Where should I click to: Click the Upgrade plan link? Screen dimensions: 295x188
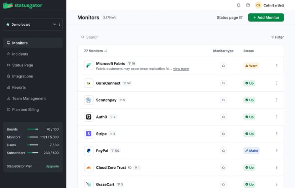[52, 166]
